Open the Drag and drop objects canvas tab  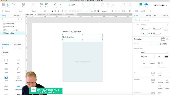point(56,14)
